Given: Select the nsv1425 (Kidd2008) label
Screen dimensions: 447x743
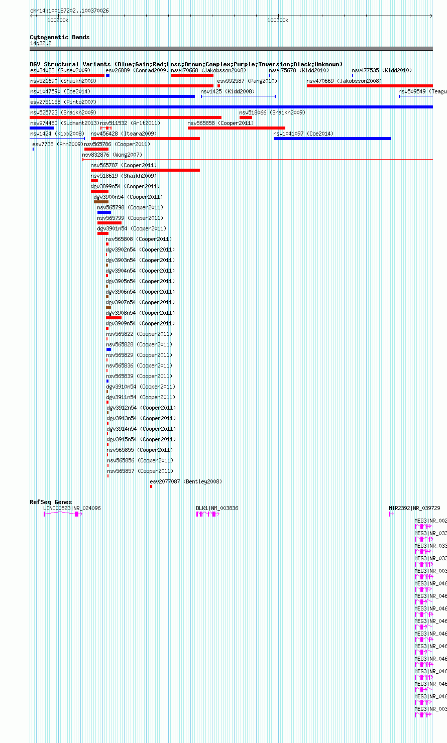Looking at the screenshot, I should (228, 91).
